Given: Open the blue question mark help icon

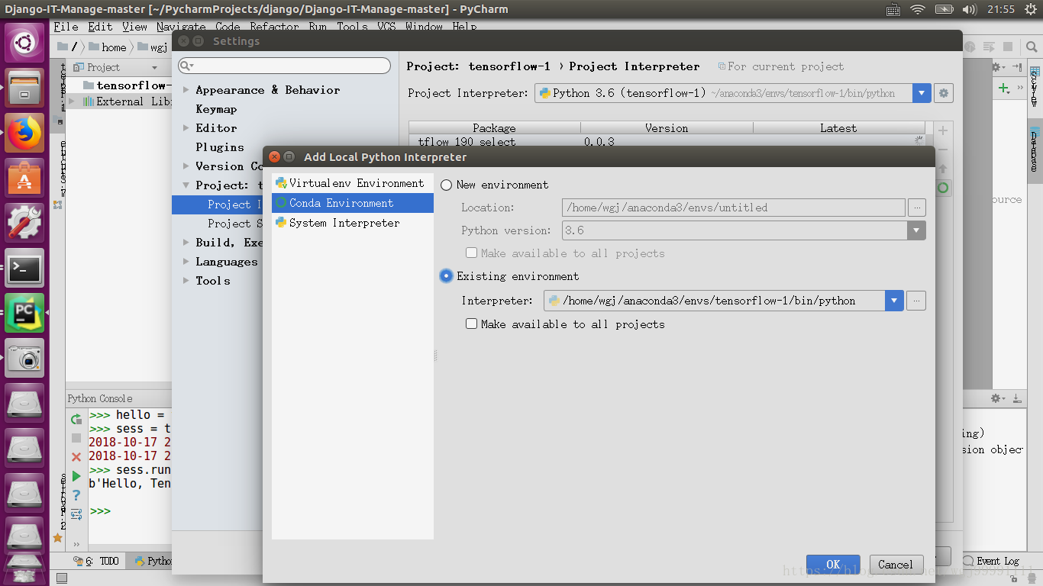Looking at the screenshot, I should pyautogui.click(x=76, y=495).
